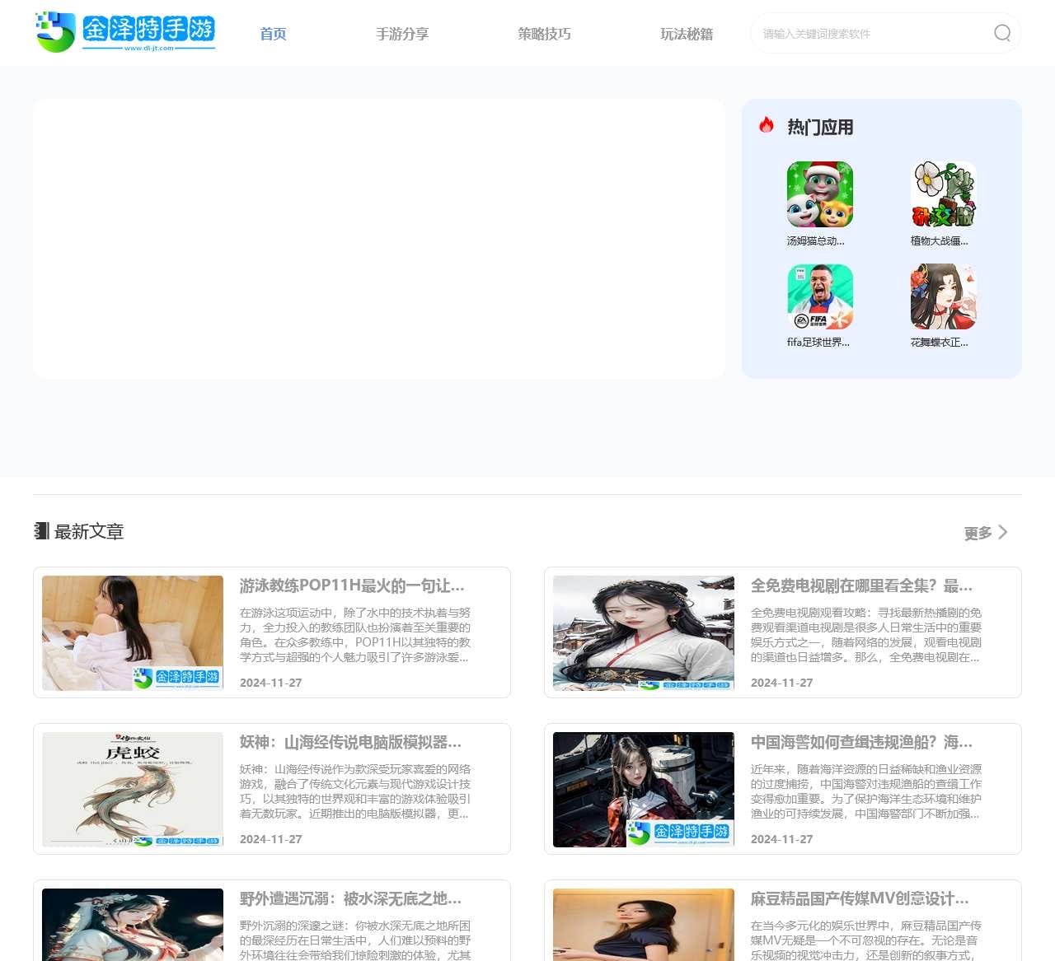This screenshot has width=1055, height=961.
Task: Click the summary text starting 妖神：山海经传说作为
Action: click(x=355, y=791)
